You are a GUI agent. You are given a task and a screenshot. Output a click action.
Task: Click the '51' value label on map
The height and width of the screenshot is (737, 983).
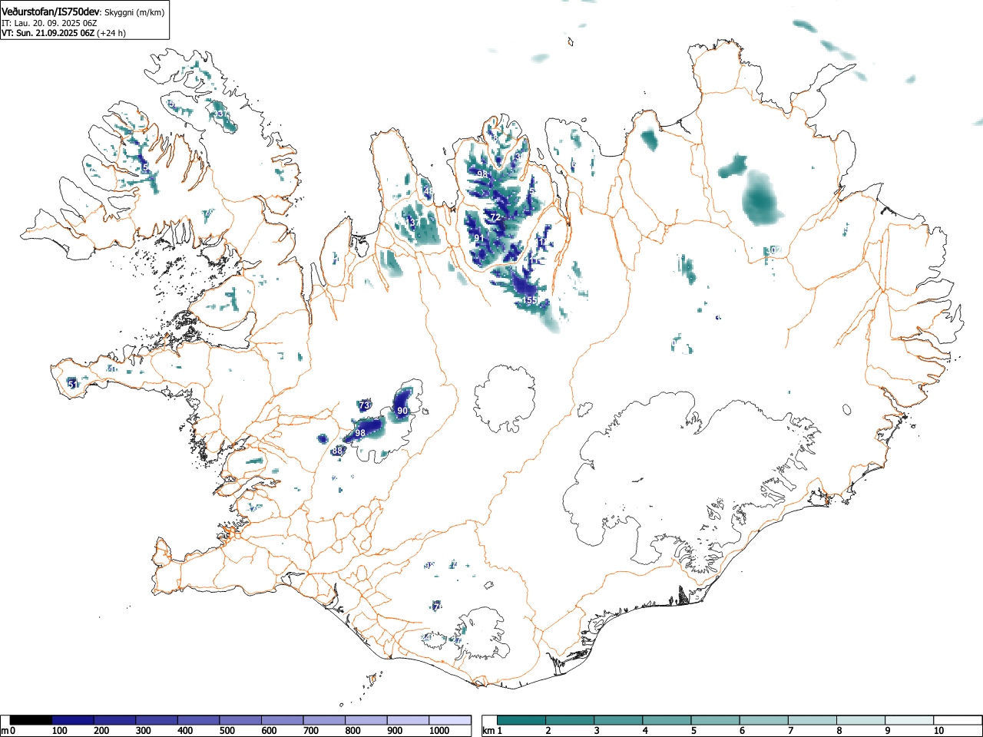73,384
